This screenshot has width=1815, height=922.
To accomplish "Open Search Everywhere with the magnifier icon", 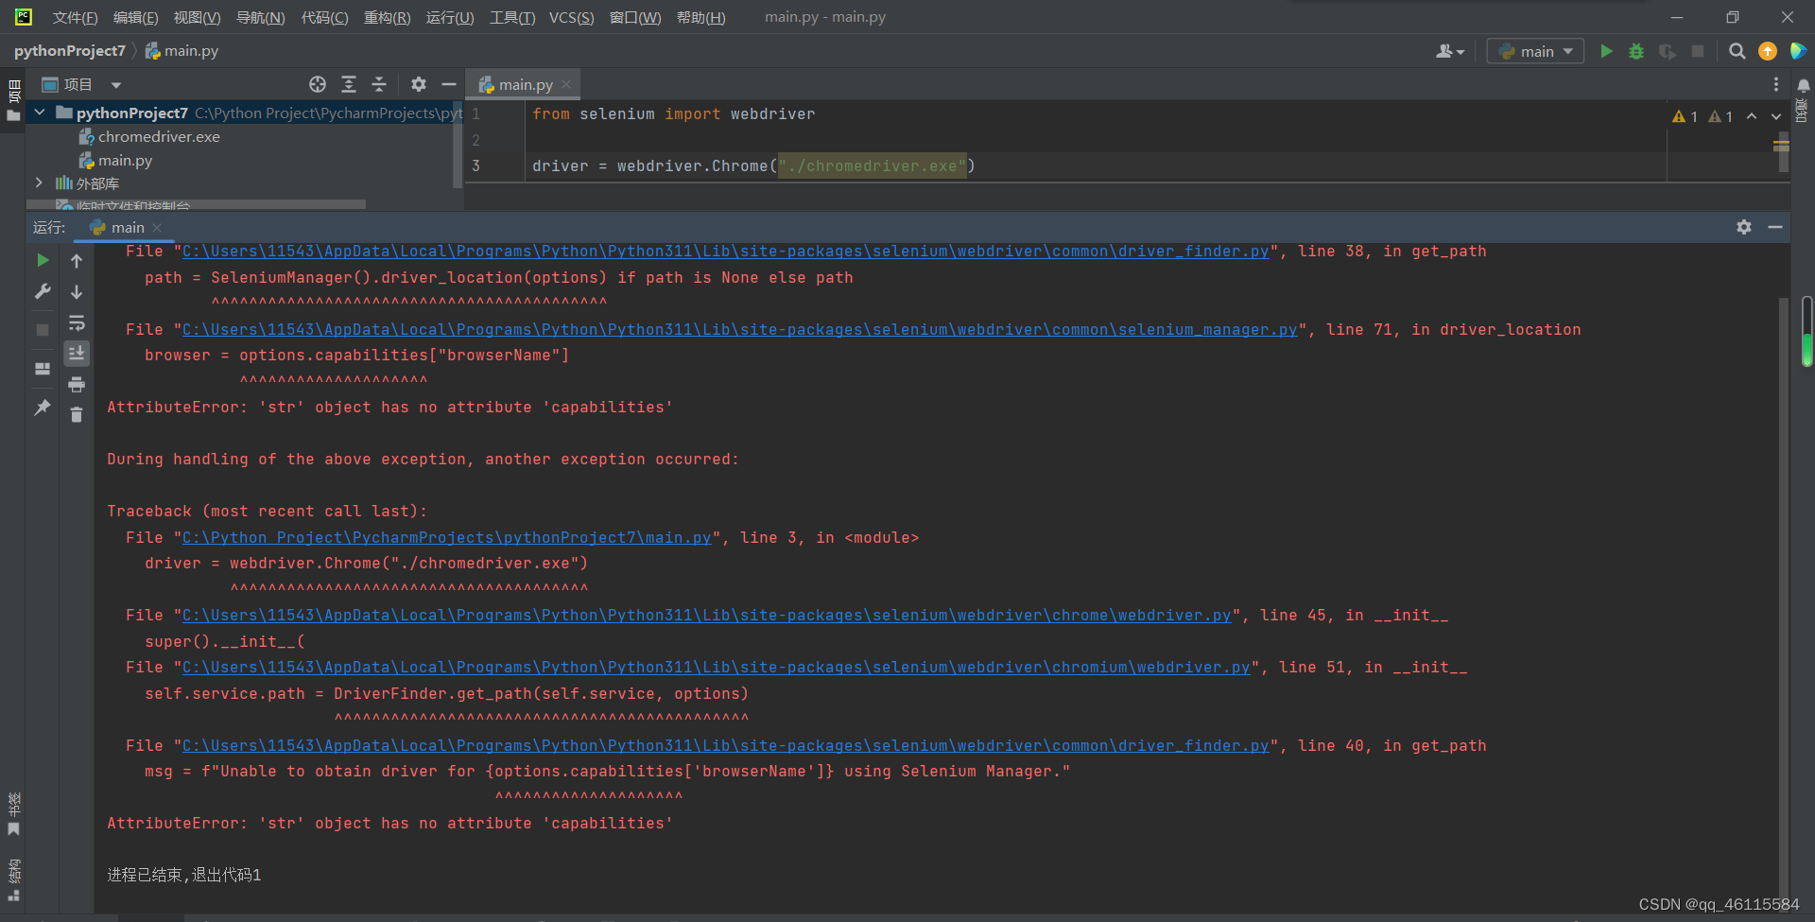I will pyautogui.click(x=1737, y=51).
